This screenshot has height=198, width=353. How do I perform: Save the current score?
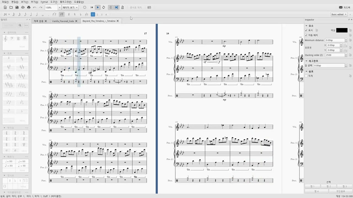tap(17, 7)
